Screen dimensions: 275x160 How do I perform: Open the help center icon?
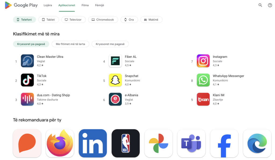point(270,5)
